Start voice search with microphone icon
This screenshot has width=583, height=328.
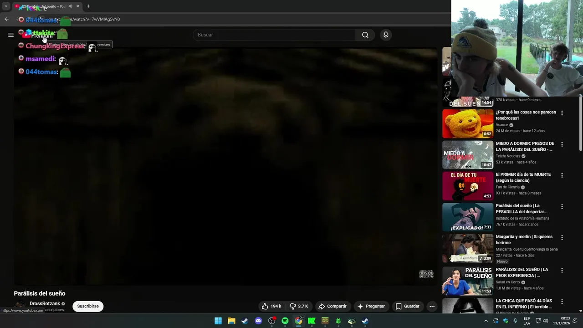pos(386,35)
